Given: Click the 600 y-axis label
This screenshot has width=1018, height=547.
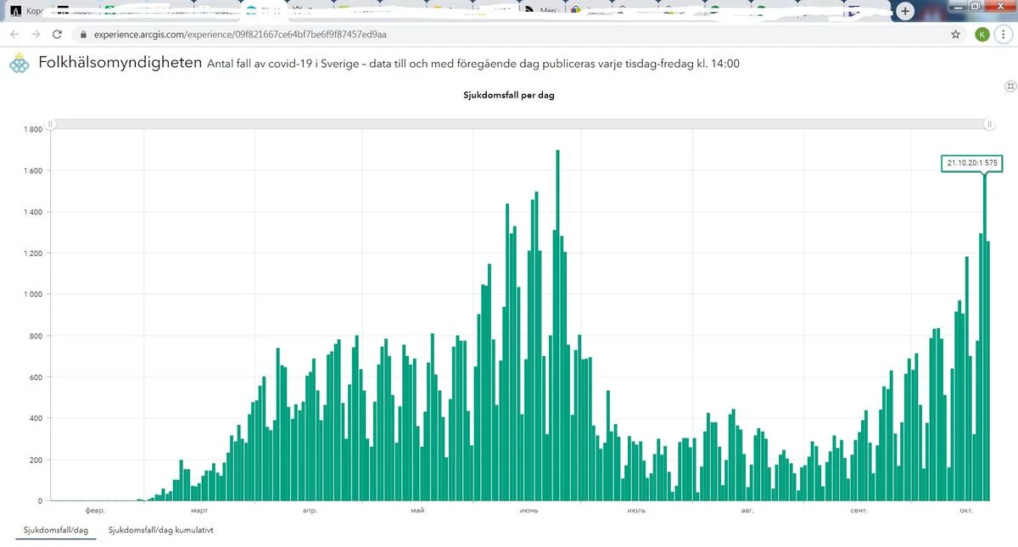Looking at the screenshot, I should tap(35, 377).
